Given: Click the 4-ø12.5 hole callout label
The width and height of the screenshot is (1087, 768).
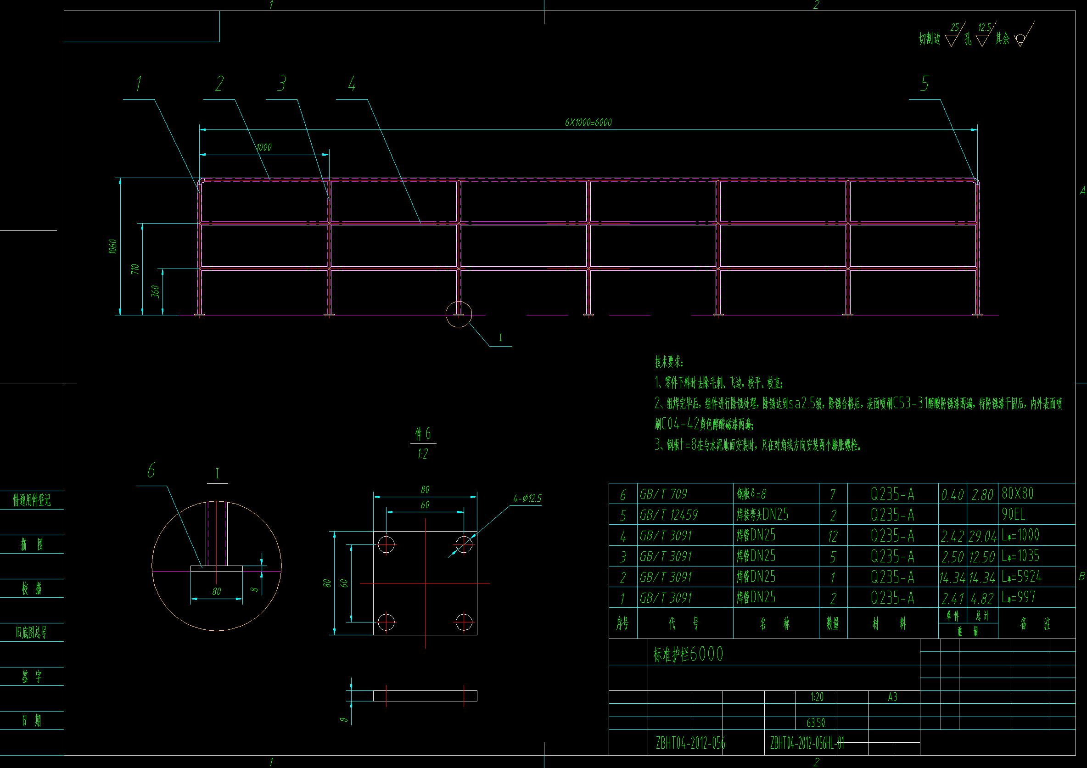Looking at the screenshot, I should (x=527, y=499).
